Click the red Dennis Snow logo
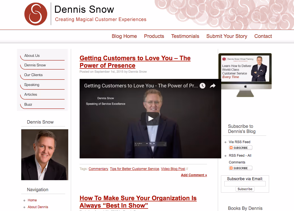Viewport: 294px width, 211px height. pyautogui.click(x=36, y=14)
